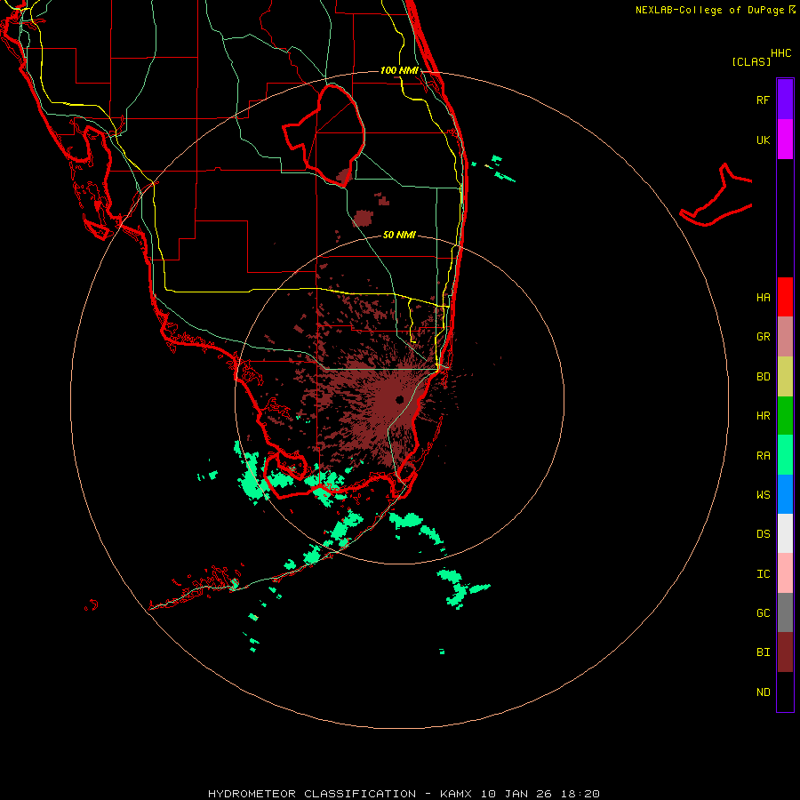Click the 100 NMI range ring label
The width and height of the screenshot is (800, 800).
pos(399,70)
